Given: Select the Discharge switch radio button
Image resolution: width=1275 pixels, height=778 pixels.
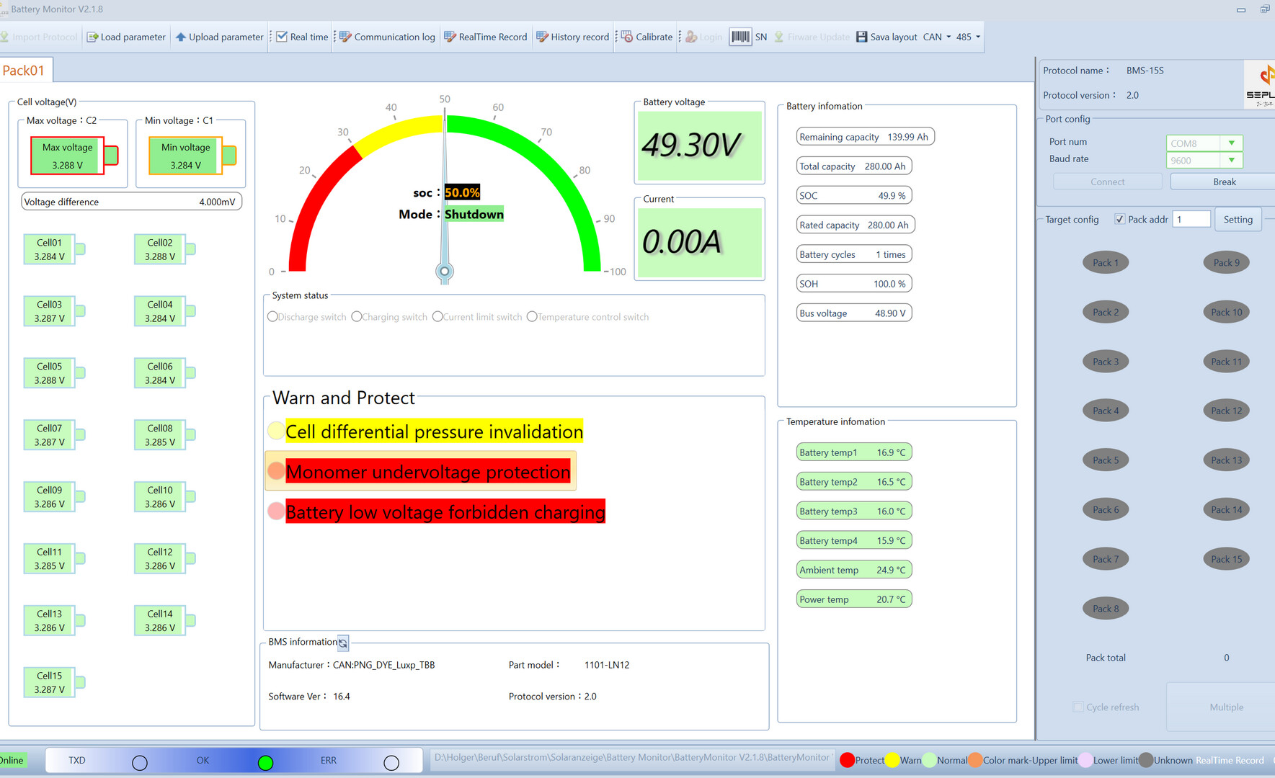Looking at the screenshot, I should (x=272, y=317).
